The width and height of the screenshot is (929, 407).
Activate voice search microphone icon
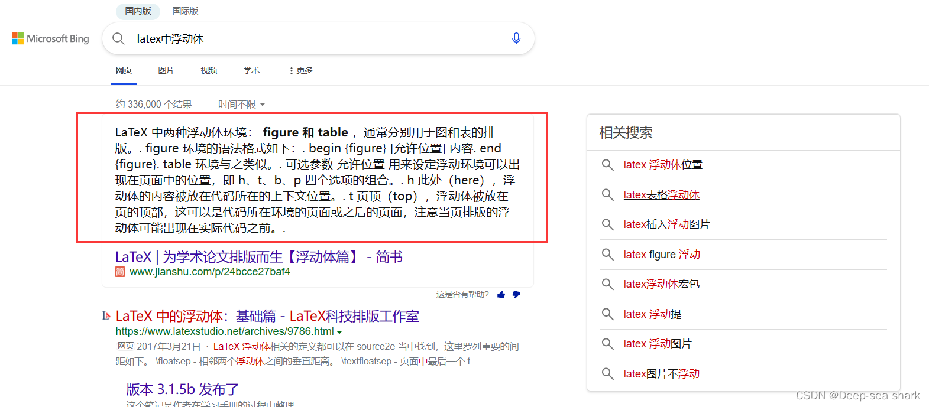(516, 38)
